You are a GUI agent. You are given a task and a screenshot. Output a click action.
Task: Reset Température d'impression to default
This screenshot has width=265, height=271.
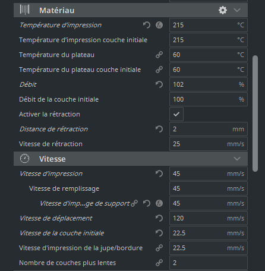pos(147,25)
